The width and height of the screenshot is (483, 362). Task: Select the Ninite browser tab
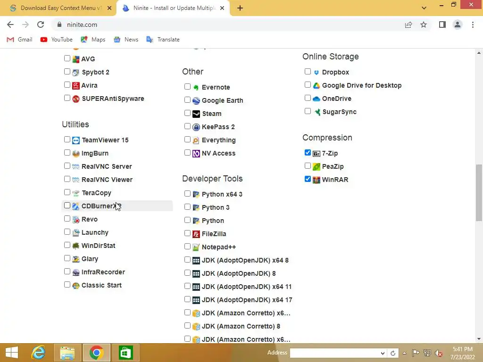pos(173,8)
